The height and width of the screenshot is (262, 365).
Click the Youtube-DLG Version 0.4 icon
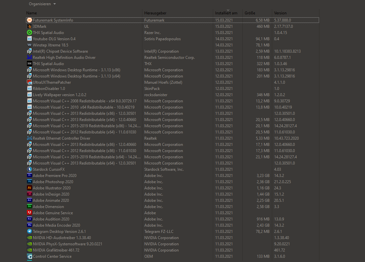tap(29, 39)
